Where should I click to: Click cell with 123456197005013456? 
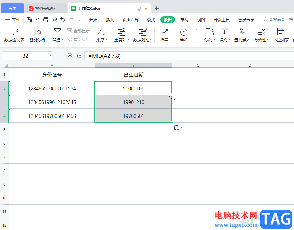(52, 116)
